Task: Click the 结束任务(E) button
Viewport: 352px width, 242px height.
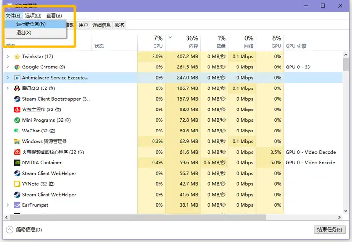Action: [x=330, y=230]
